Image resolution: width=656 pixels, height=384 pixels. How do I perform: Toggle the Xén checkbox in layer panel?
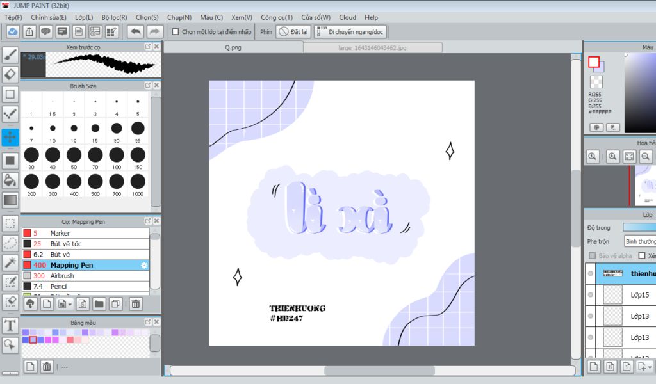(x=642, y=255)
